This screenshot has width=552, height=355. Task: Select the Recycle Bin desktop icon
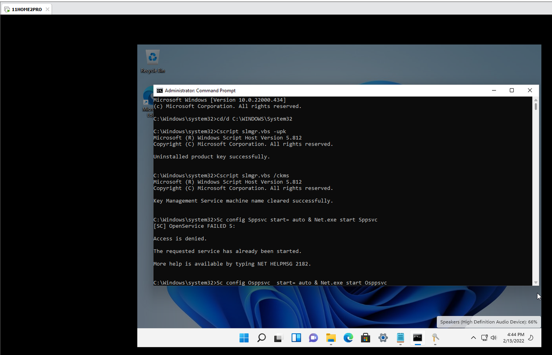pyautogui.click(x=153, y=61)
